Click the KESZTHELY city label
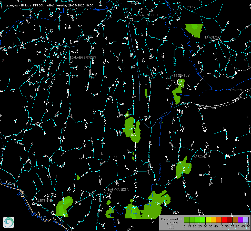 coord(180,76)
